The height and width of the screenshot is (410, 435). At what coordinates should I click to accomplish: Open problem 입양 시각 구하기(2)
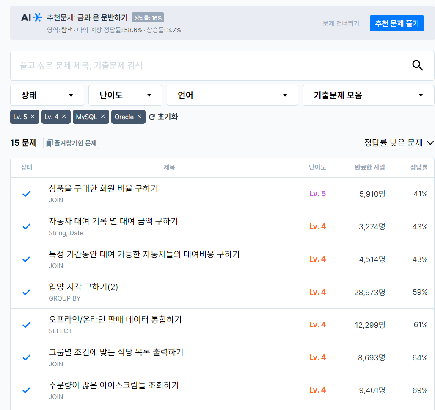[83, 287]
